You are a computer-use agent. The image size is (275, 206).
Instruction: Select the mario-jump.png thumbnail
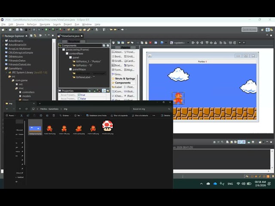[79, 130]
